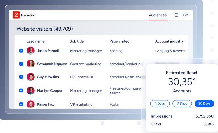218x133 pixels.
Task: Click Jason Parnell's profile photo
Action: tap(30, 51)
